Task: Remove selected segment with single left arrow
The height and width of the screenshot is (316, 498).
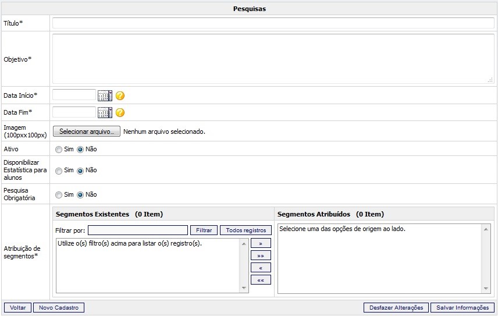Action: point(261,268)
